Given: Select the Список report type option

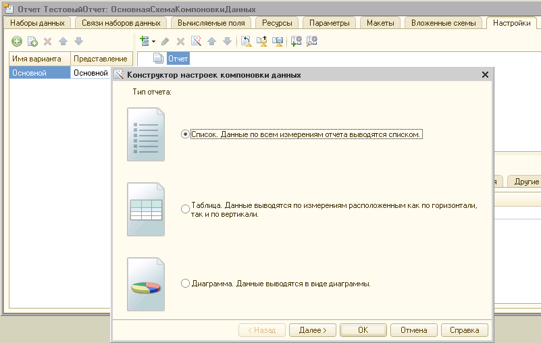Looking at the screenshot, I should coord(185,134).
